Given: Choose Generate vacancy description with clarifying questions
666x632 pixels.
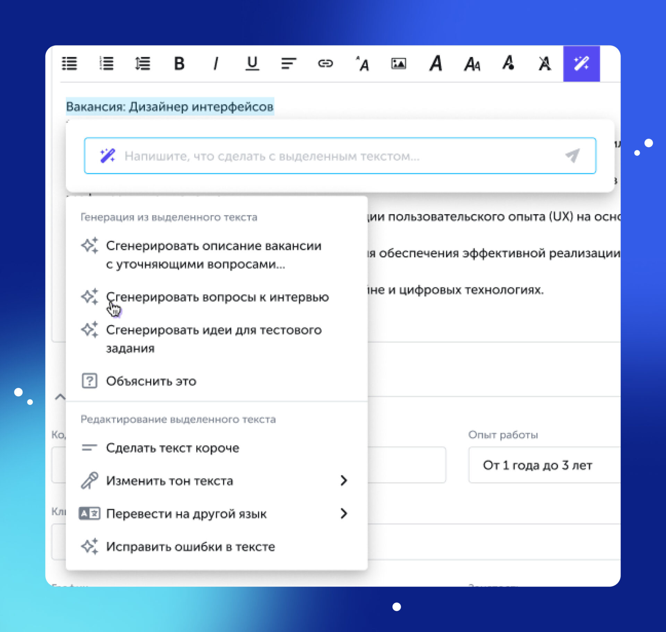Looking at the screenshot, I should pyautogui.click(x=217, y=255).
